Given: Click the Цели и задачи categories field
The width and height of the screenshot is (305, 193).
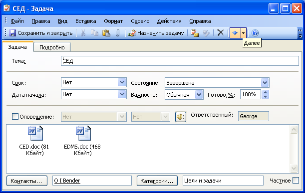Looking at the screenshot, I should coord(223,181).
